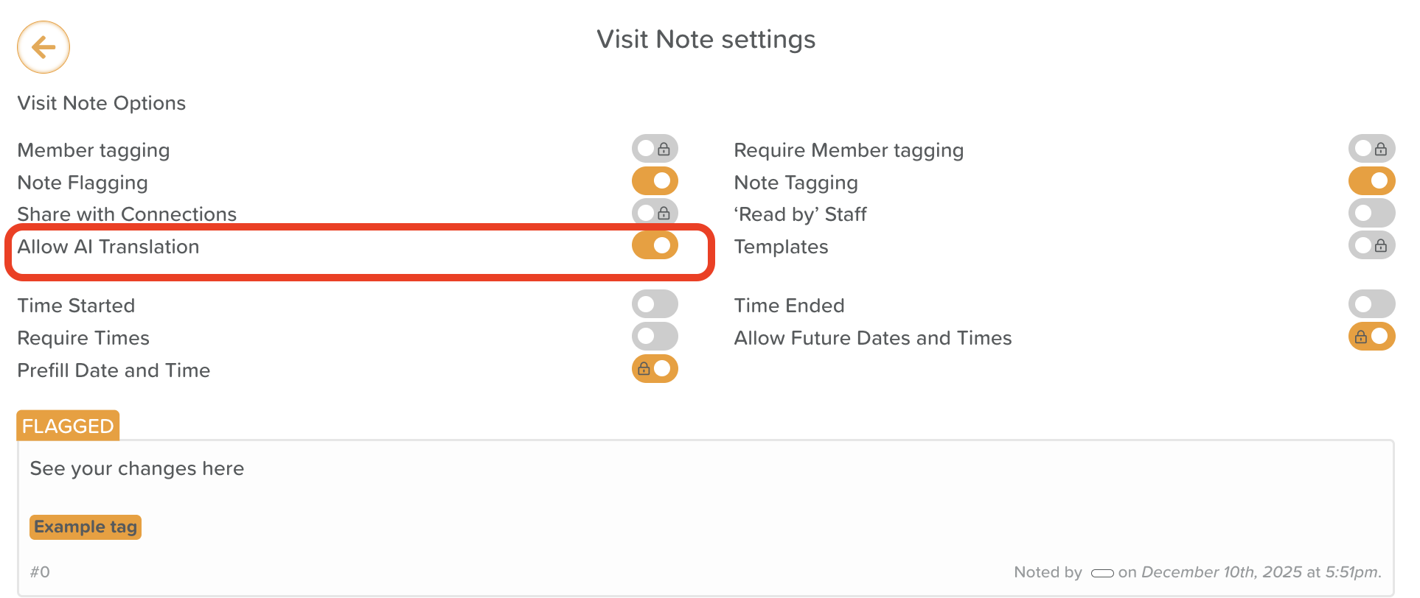Image resolution: width=1420 pixels, height=598 pixels.
Task: Enable the Time Started toggle
Action: tap(655, 304)
